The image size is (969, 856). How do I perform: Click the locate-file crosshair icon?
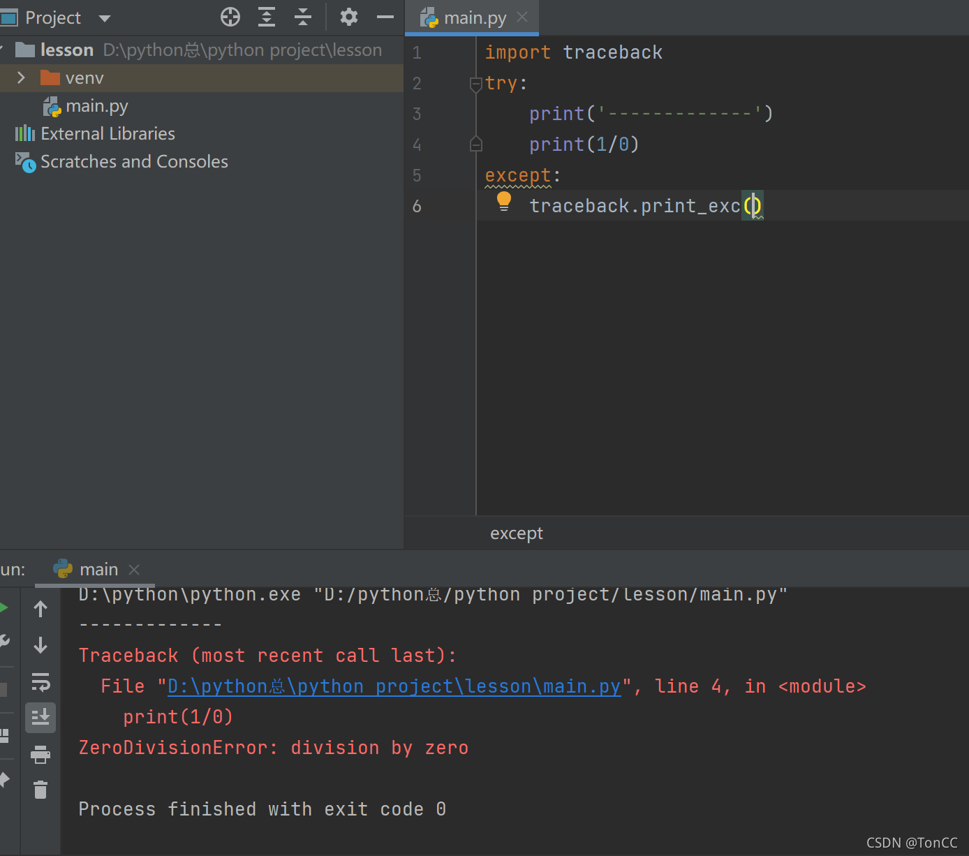[230, 17]
